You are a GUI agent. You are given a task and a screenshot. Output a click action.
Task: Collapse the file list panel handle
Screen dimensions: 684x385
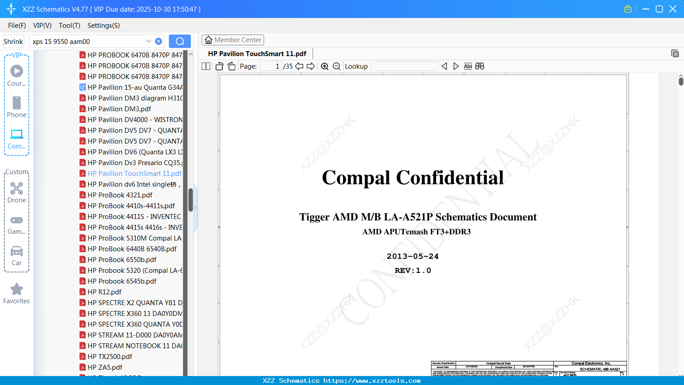click(x=195, y=208)
